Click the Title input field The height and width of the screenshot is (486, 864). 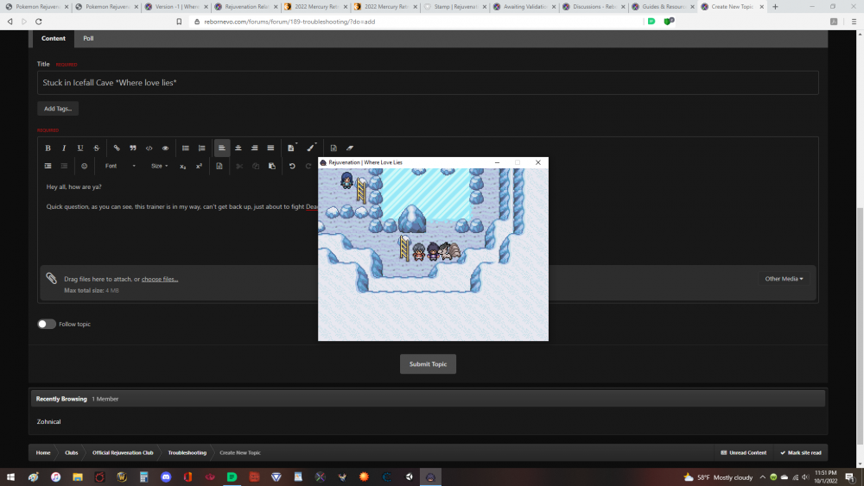[x=428, y=83]
